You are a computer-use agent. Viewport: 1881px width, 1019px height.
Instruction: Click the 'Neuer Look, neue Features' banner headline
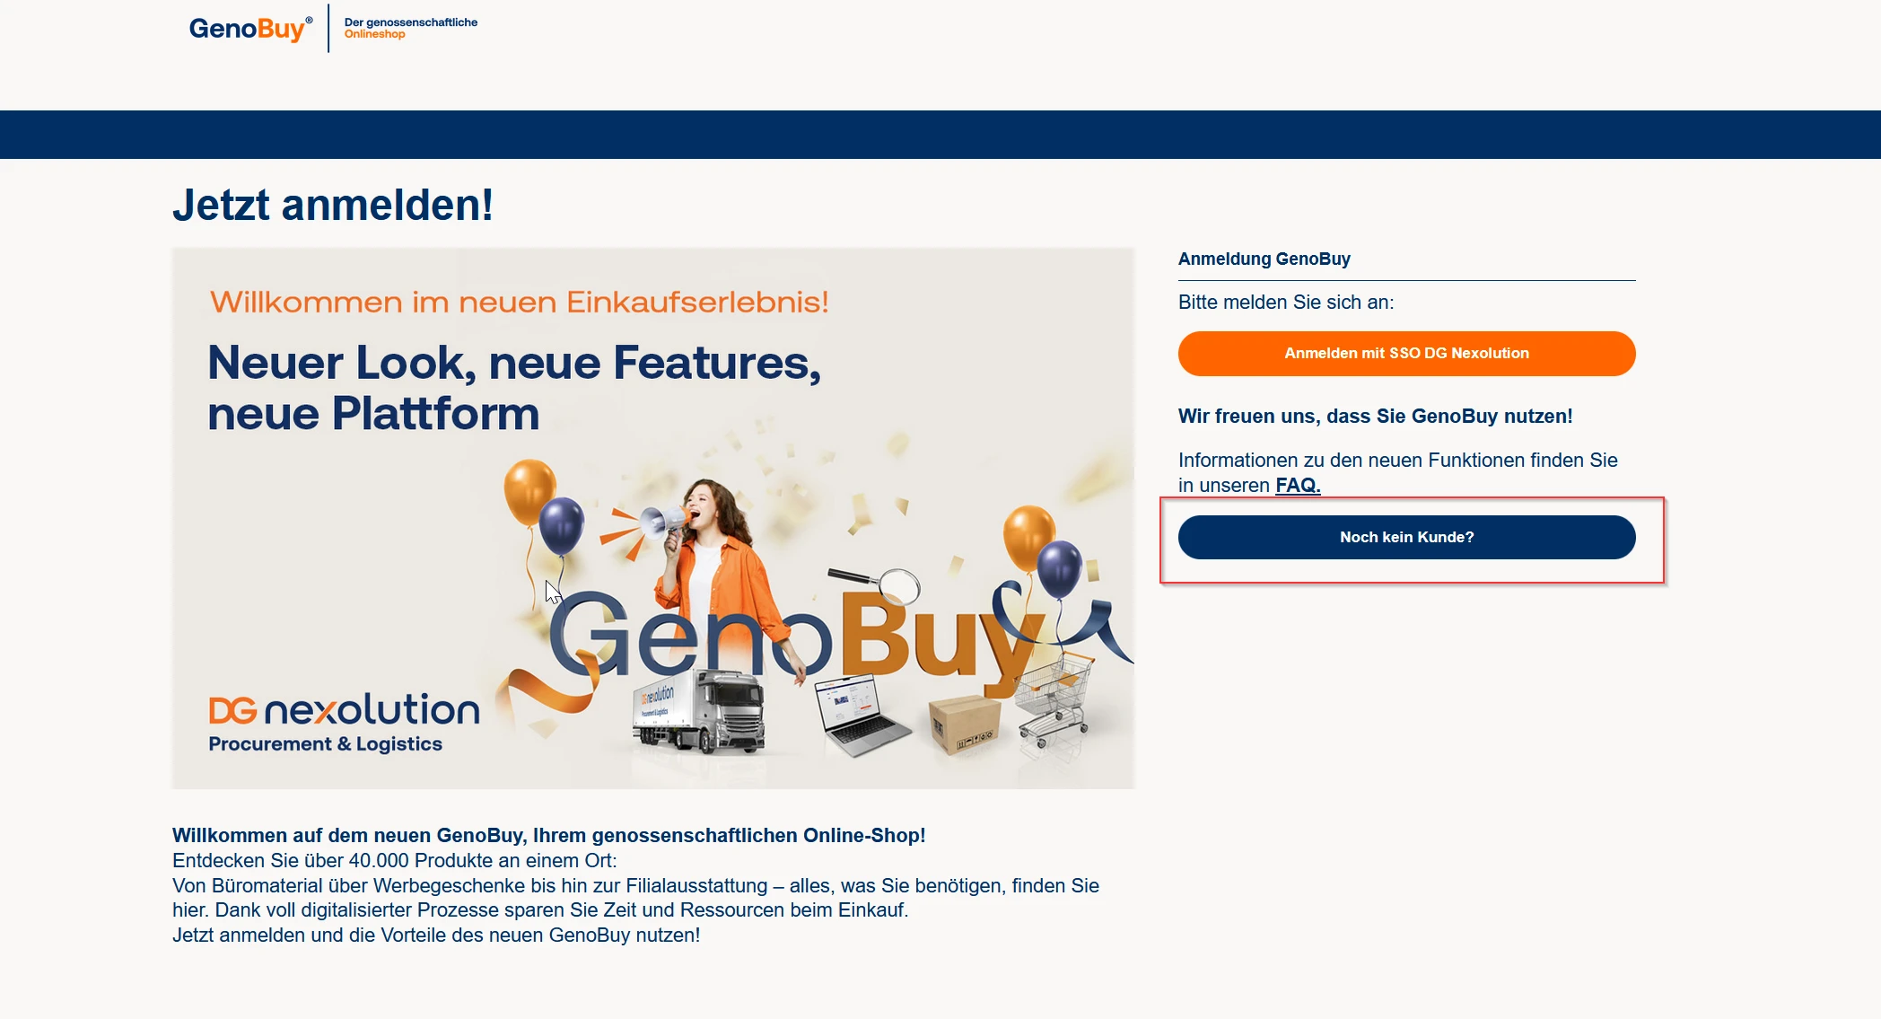[x=514, y=388]
